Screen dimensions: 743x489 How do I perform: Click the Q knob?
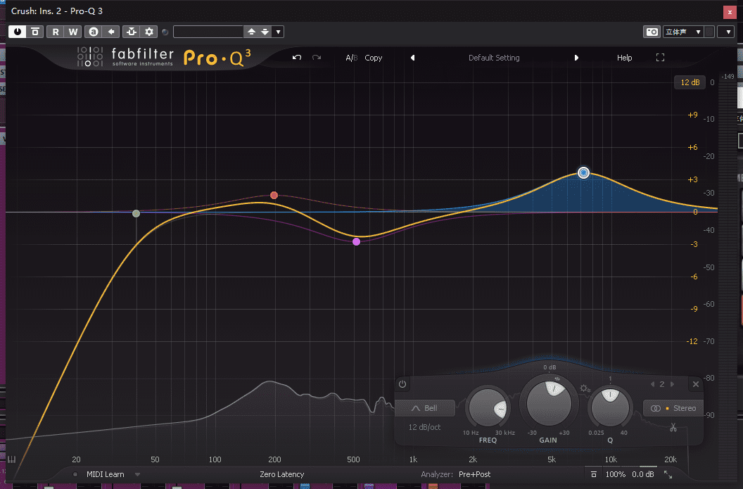610,408
